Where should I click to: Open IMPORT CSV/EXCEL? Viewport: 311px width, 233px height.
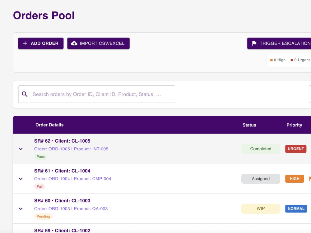[98, 43]
